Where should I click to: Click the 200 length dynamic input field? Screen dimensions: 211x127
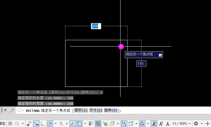[x=96, y=26]
